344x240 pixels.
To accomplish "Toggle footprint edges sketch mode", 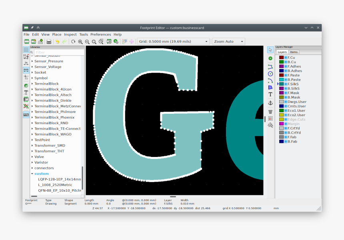I will point(26,99).
